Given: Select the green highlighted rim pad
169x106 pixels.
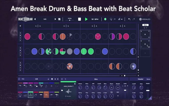Looking at the screenshot, I should click(30, 95).
